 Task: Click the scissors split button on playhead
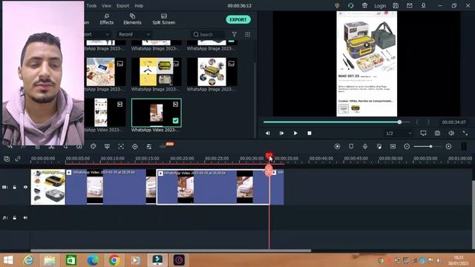tap(269, 171)
